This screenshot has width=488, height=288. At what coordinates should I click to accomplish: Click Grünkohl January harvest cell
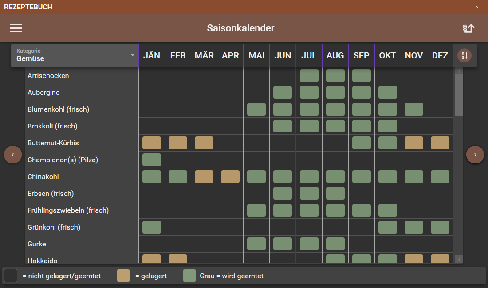click(x=152, y=227)
